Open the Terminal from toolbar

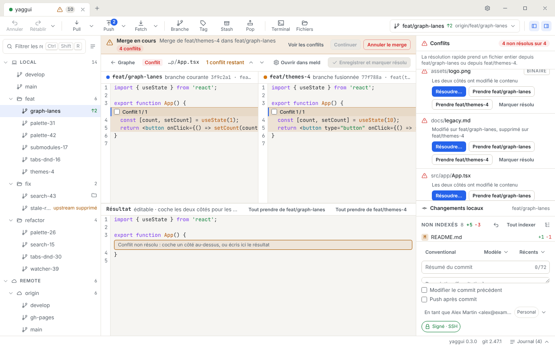click(x=281, y=26)
